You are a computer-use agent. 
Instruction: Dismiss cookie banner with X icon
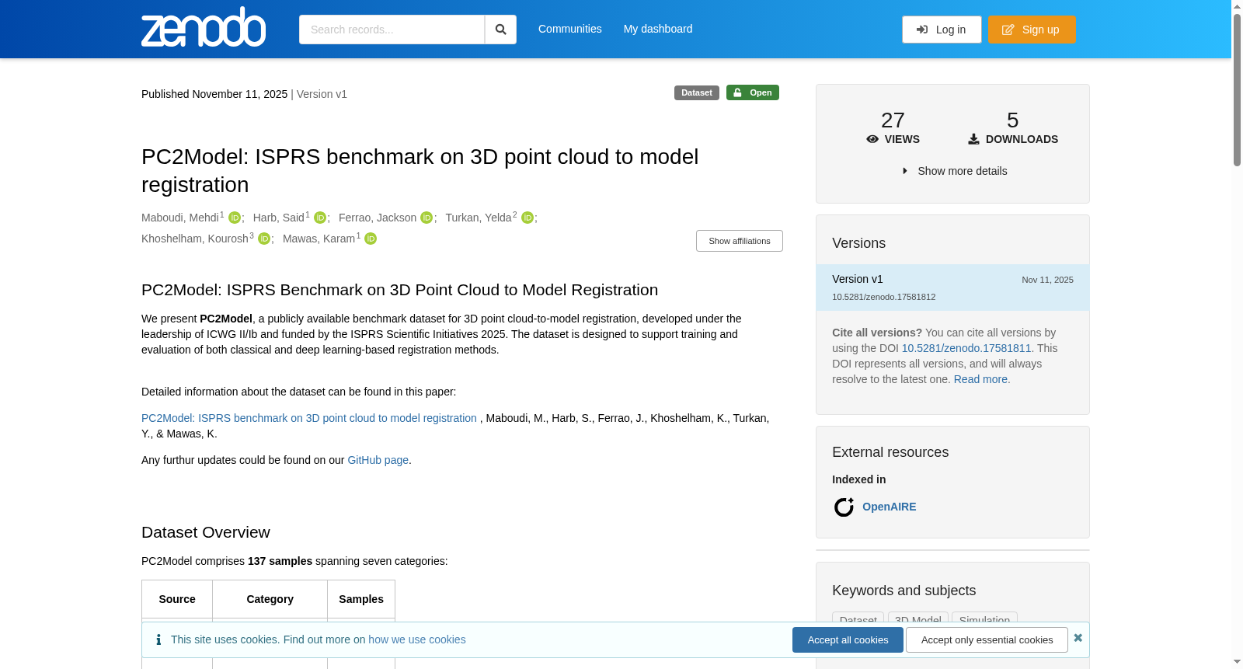1078,638
